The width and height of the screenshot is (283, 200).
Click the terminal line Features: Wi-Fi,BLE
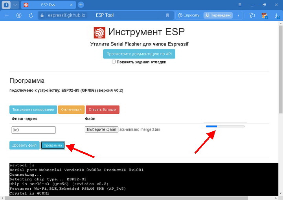click(x=68, y=189)
